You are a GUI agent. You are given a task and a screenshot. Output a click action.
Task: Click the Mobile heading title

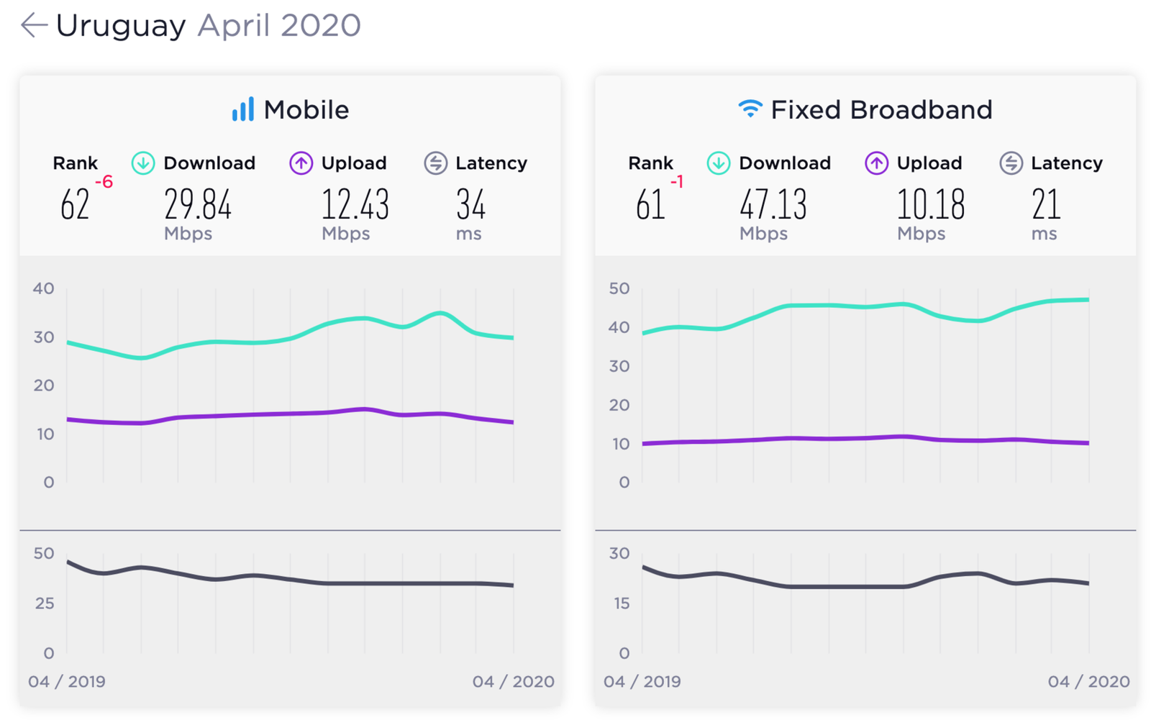[306, 110]
